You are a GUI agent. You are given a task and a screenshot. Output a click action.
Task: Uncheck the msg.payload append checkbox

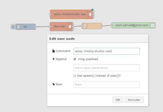tap(75, 59)
